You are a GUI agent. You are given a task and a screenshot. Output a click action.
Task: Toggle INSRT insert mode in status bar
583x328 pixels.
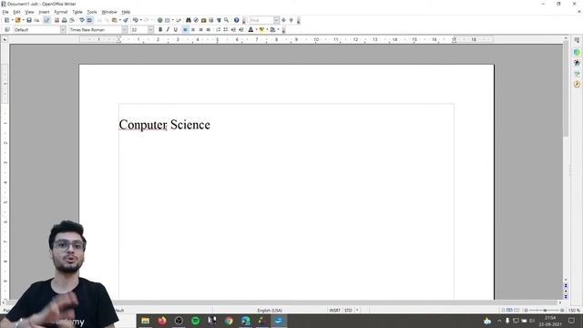[x=334, y=310]
